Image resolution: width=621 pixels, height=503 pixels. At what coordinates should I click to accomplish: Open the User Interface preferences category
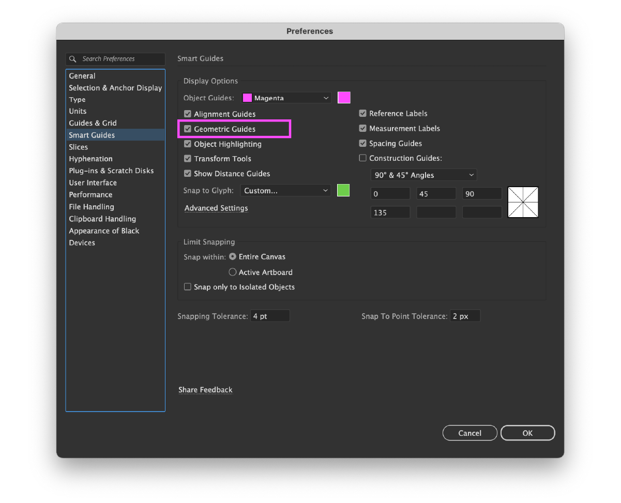pyautogui.click(x=93, y=182)
